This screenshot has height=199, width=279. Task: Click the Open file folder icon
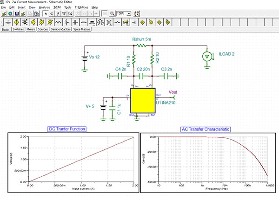[4, 13]
